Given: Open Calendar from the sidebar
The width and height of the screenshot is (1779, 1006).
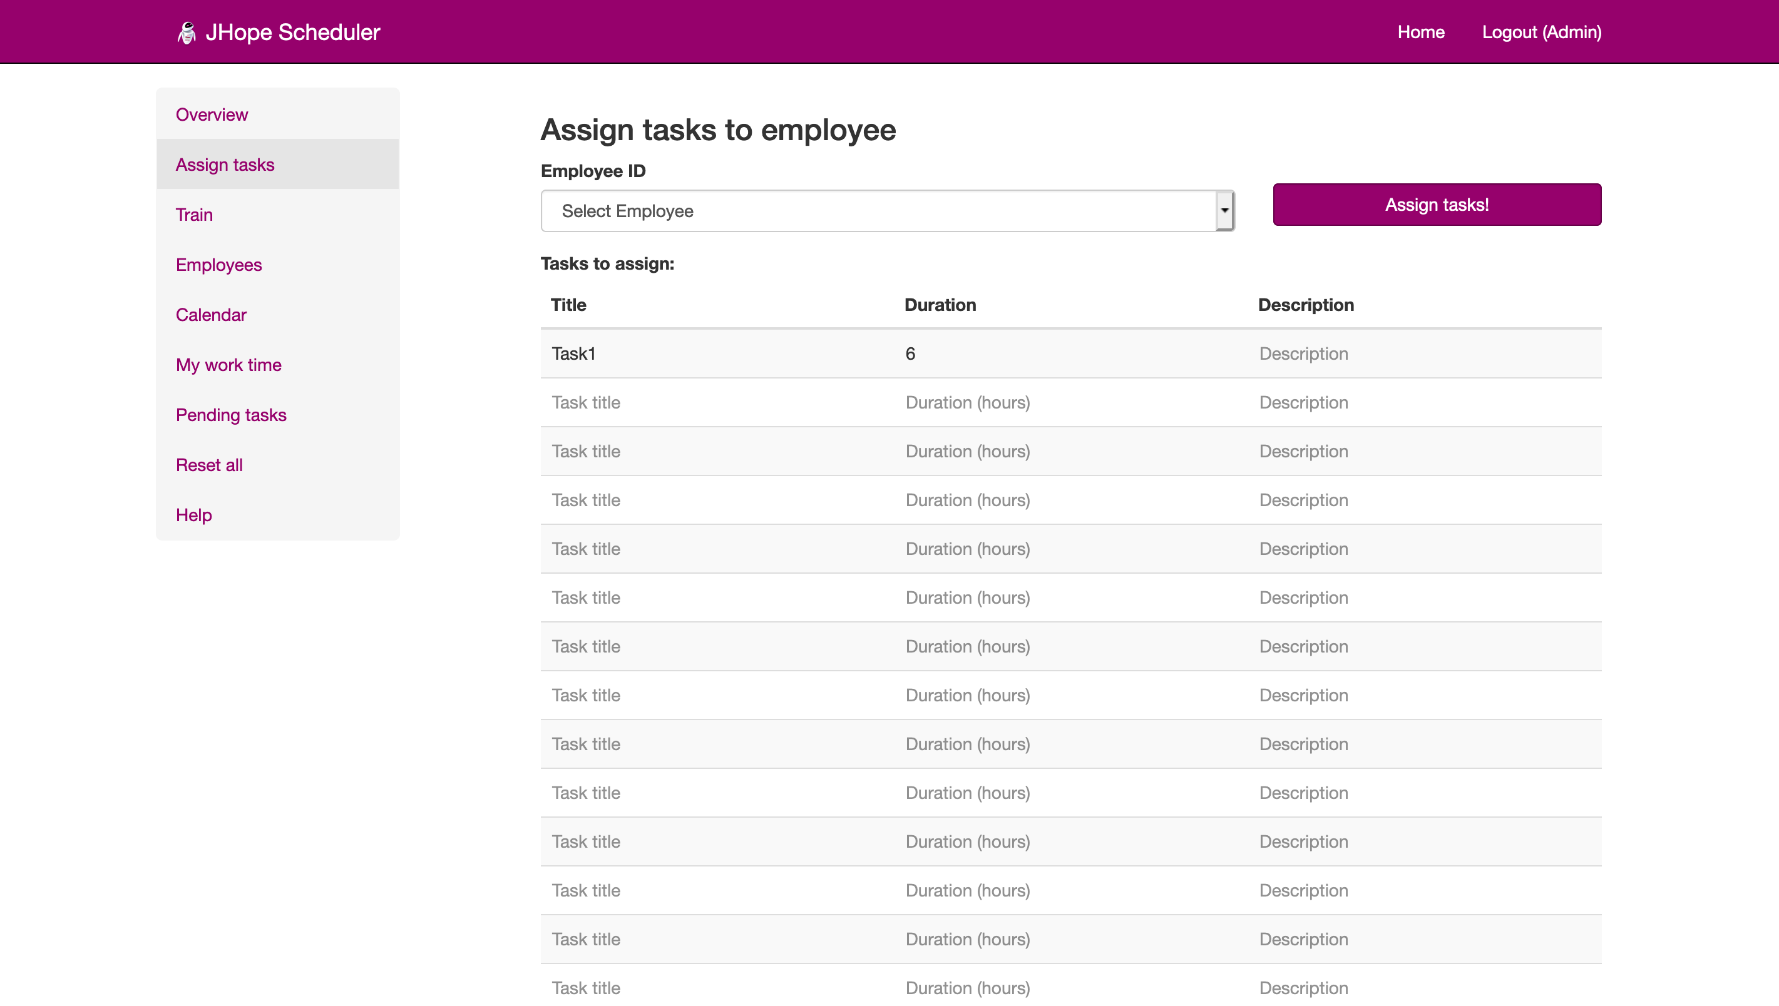Looking at the screenshot, I should (278, 315).
